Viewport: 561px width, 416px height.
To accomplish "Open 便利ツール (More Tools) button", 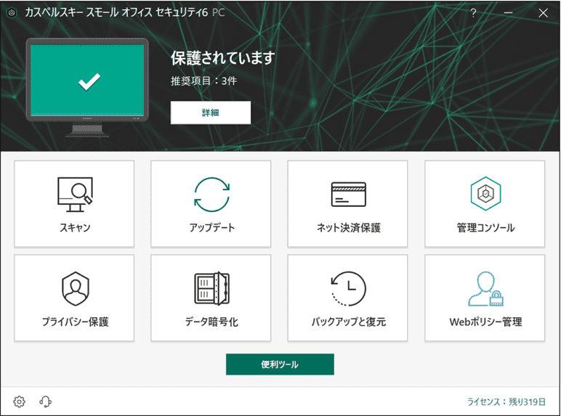I will (x=280, y=364).
